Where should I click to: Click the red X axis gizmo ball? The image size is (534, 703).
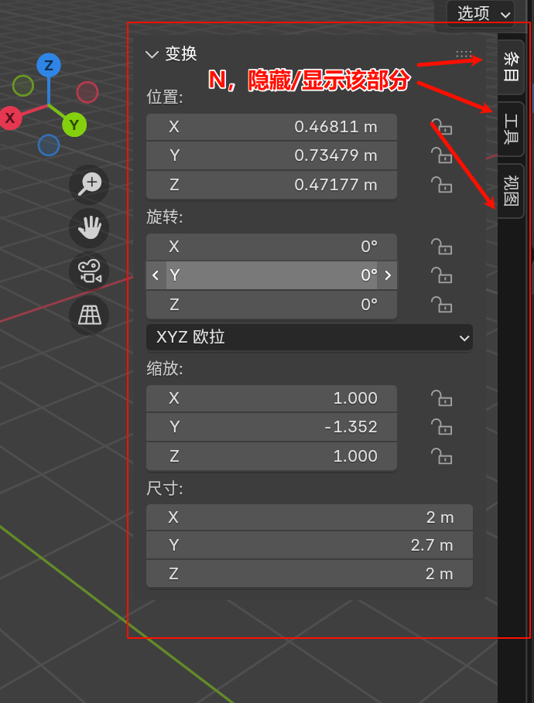(10, 118)
